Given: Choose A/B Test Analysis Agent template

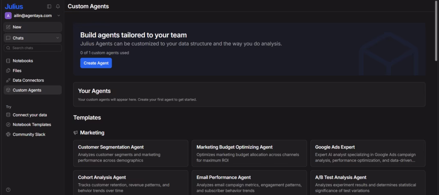Looking at the screenshot, I should [368, 183].
